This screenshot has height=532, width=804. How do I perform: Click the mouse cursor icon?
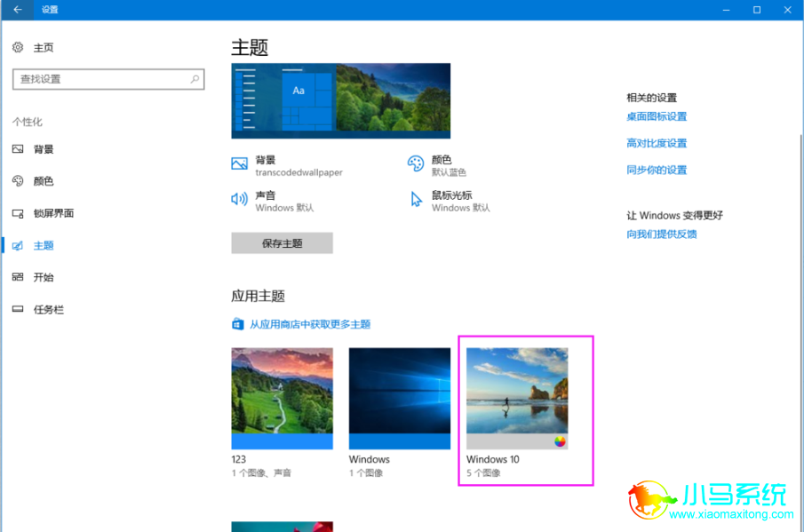[416, 199]
